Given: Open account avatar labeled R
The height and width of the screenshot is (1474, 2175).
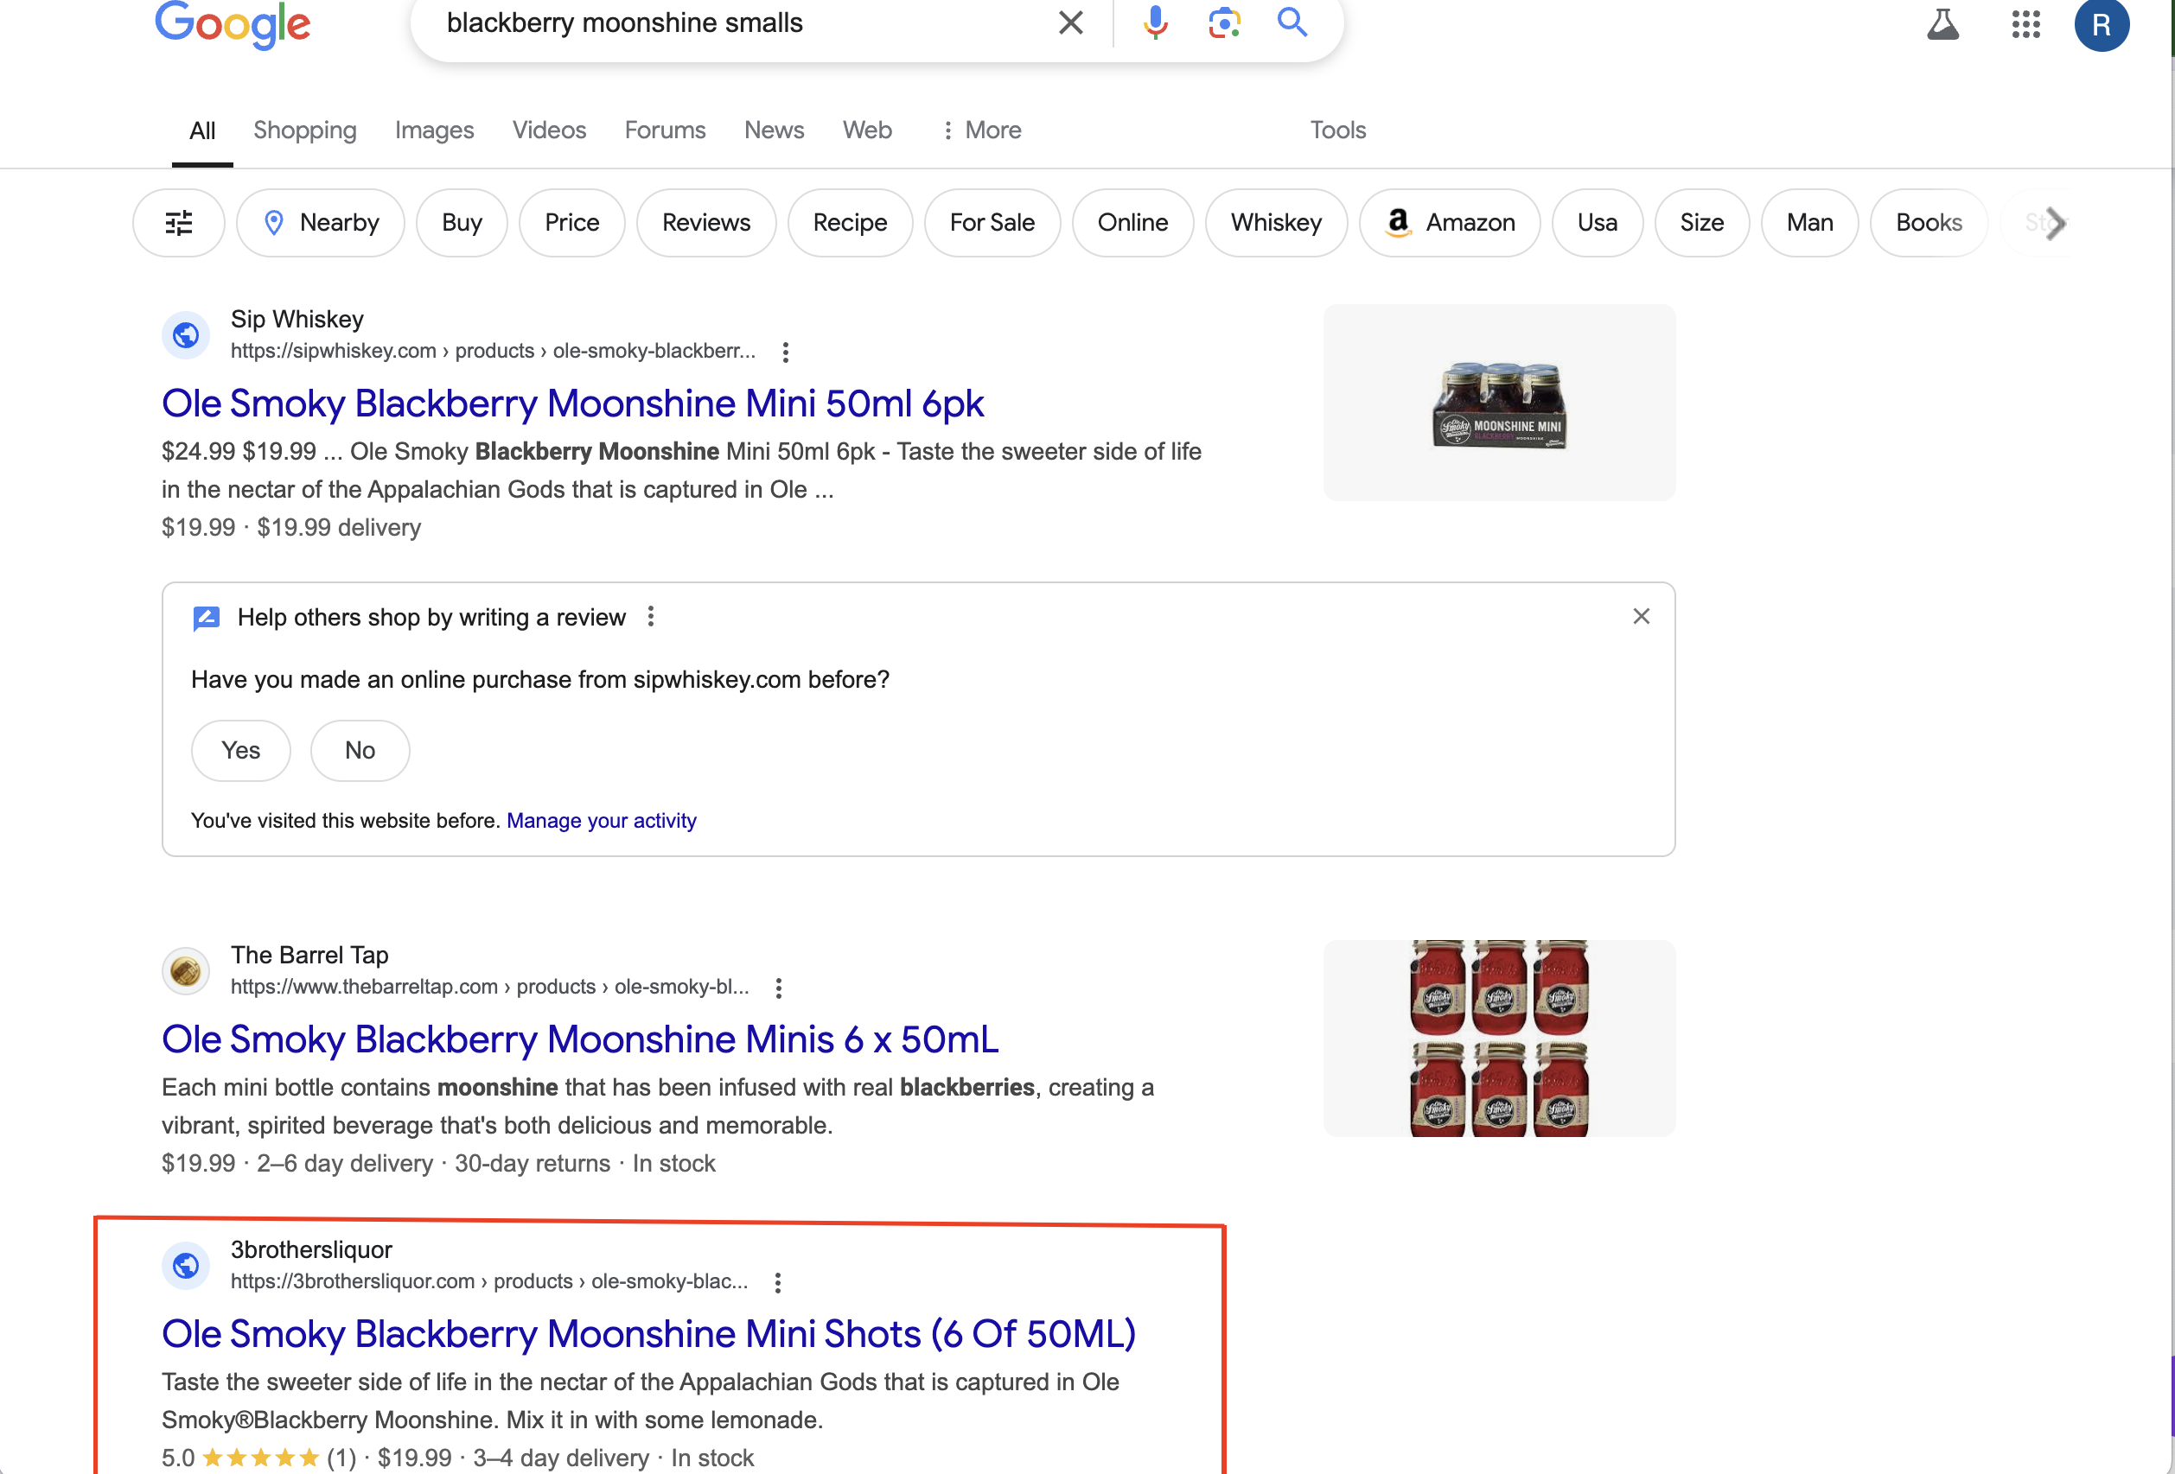Looking at the screenshot, I should [2101, 24].
